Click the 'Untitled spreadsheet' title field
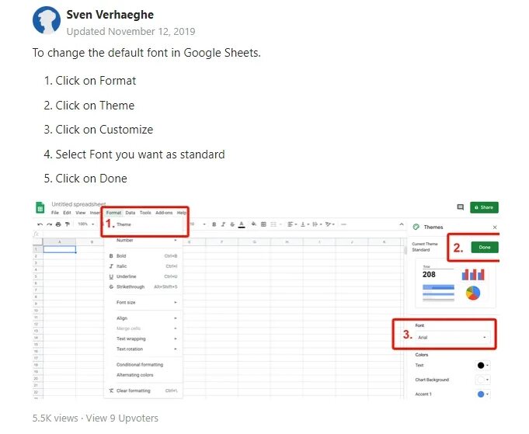This screenshot has width=529, height=434. pyautogui.click(x=78, y=204)
